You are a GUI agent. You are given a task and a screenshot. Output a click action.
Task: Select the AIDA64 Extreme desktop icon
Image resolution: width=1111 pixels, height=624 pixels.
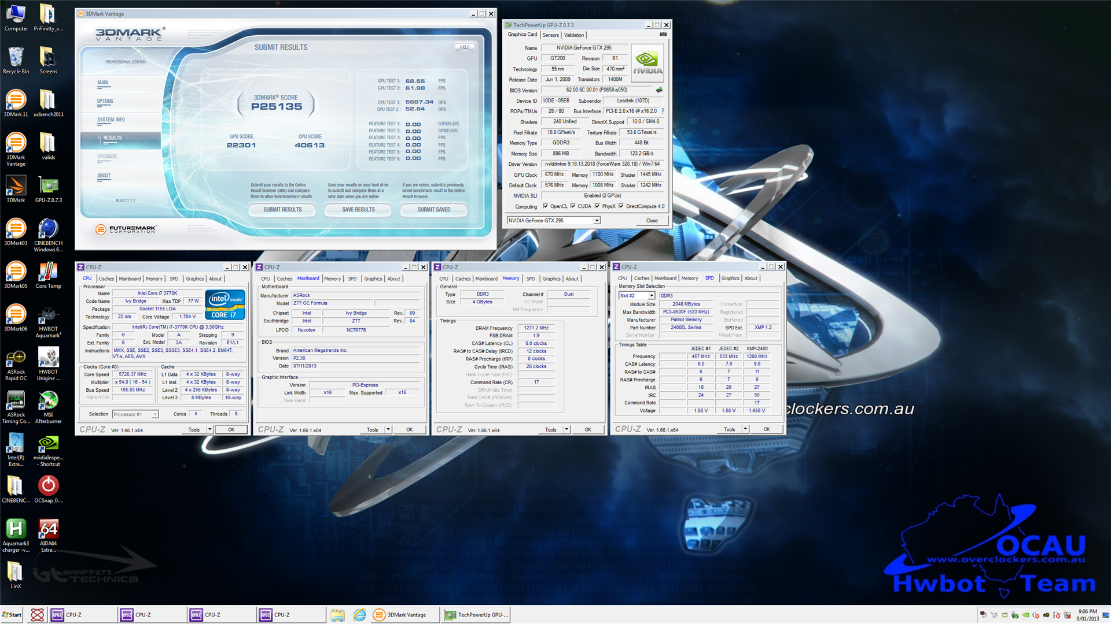pyautogui.click(x=48, y=535)
